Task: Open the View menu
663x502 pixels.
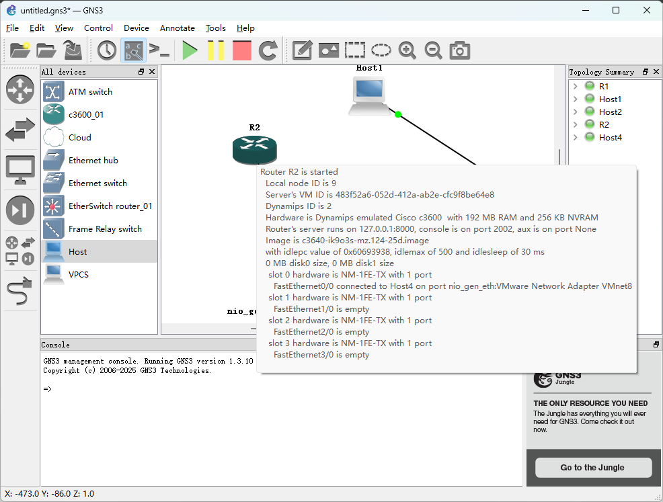Action: tap(64, 28)
